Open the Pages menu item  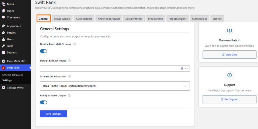(x=15, y=11)
